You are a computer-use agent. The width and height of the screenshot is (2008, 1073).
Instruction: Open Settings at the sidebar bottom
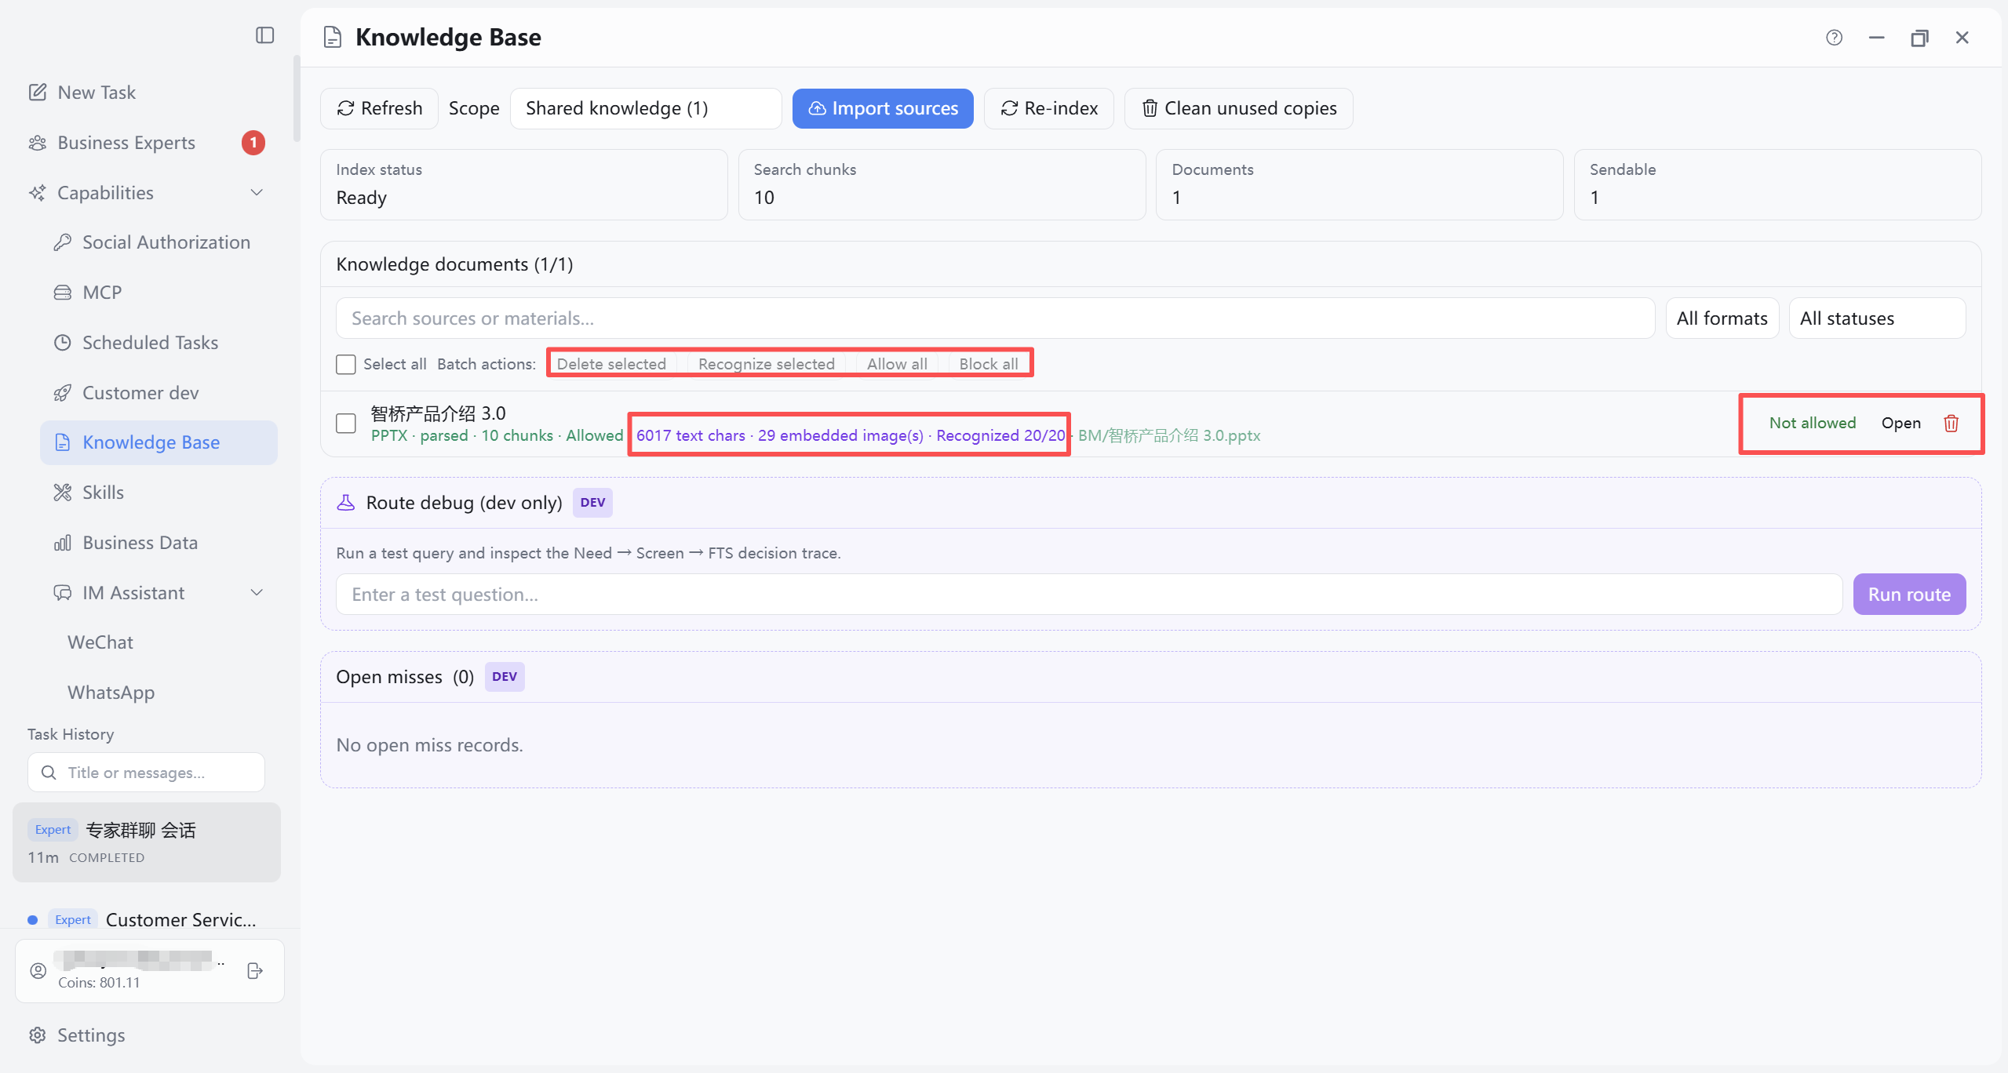[91, 1035]
